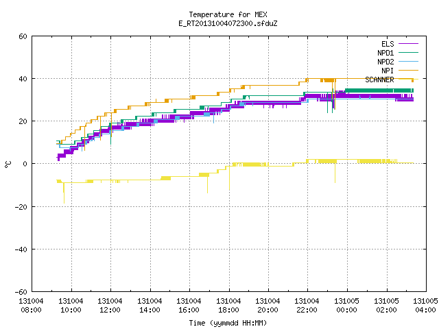This screenshot has height=329, width=439.
Task: Click the x-axis tick label 131004 08:00
Action: click(x=31, y=306)
